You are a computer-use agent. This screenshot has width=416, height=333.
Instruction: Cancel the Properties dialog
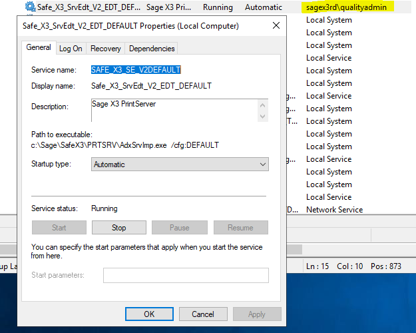[203, 314]
